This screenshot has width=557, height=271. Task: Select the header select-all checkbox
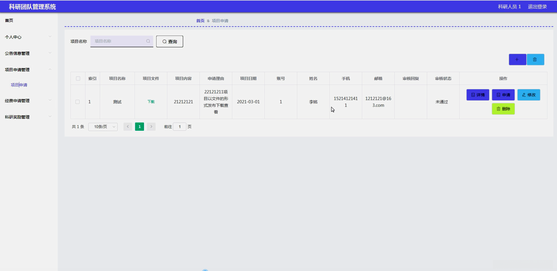pos(78,79)
